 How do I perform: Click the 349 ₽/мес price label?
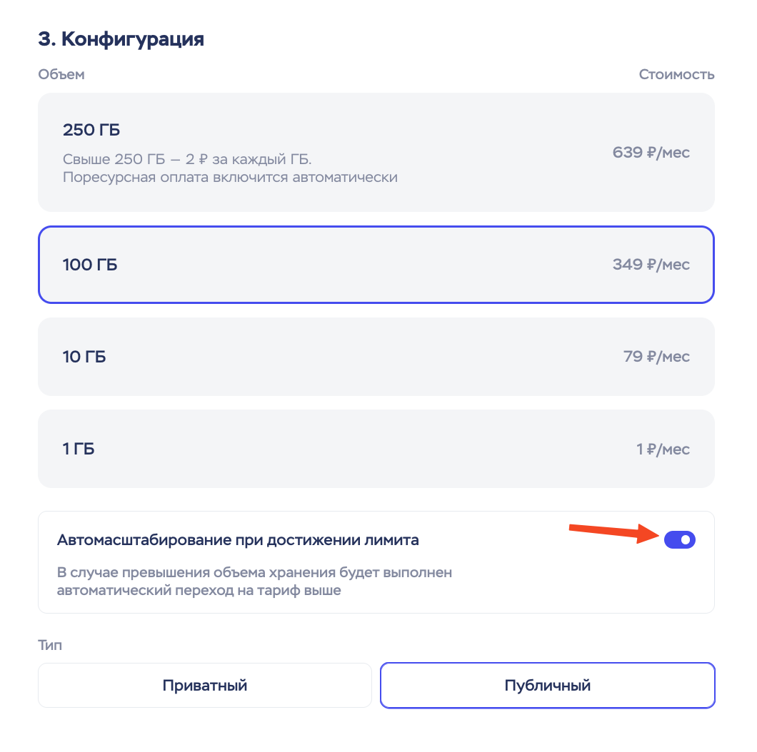(x=651, y=265)
